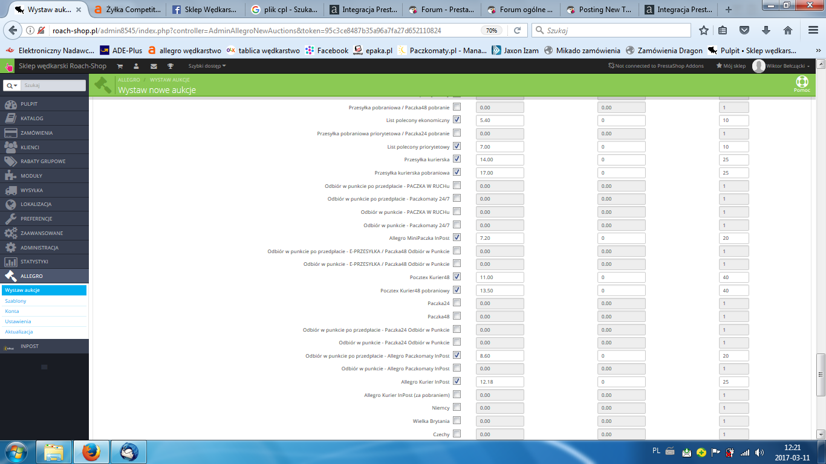Image resolution: width=826 pixels, height=464 pixels.
Task: Click the Rabaty Grupowe tag icon
Action: (10, 161)
